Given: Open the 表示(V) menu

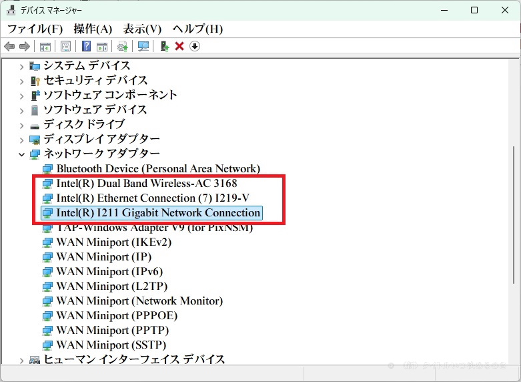Looking at the screenshot, I should click(x=142, y=29).
